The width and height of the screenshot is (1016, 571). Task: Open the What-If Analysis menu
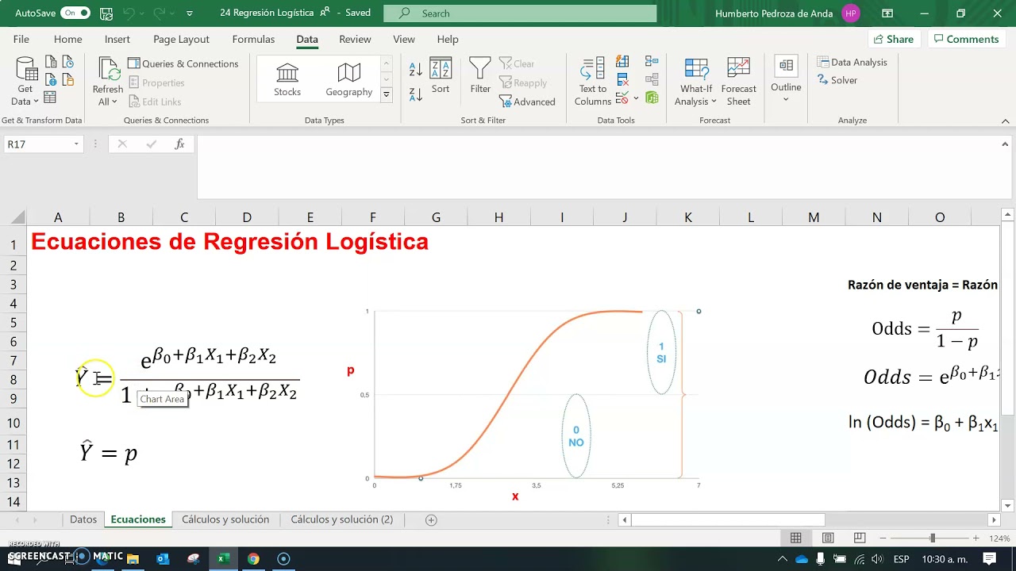click(x=696, y=82)
